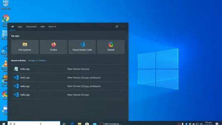Viewport: 222px width, 125px height.
Task: Open taskbar clock showing 7:21 pm
Action: click(208, 124)
